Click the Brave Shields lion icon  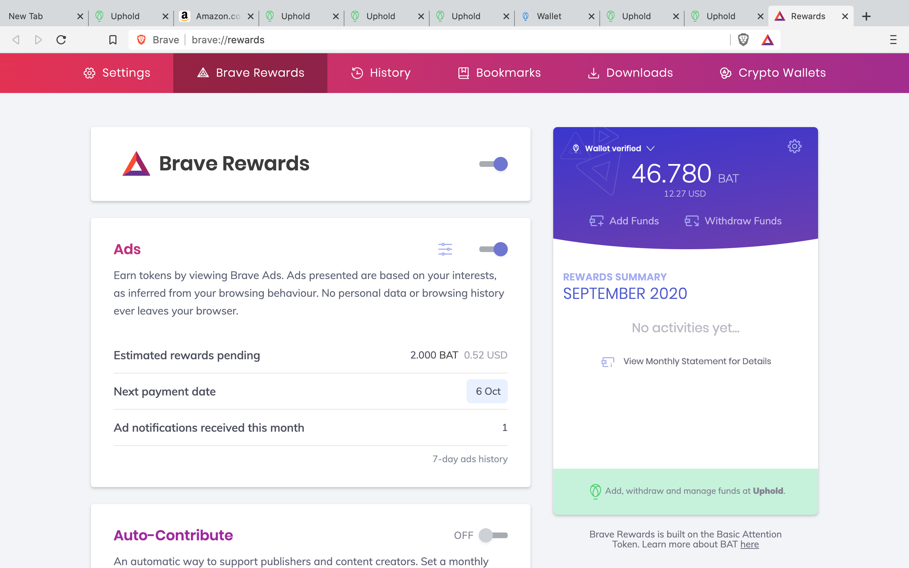click(743, 40)
